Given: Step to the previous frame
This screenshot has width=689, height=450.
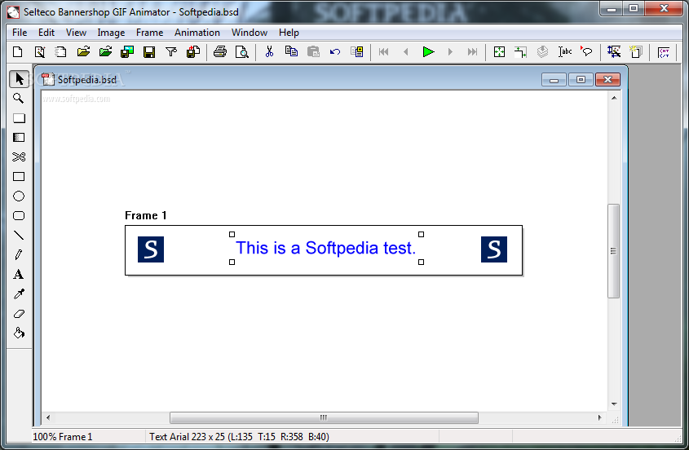Looking at the screenshot, I should point(405,52).
